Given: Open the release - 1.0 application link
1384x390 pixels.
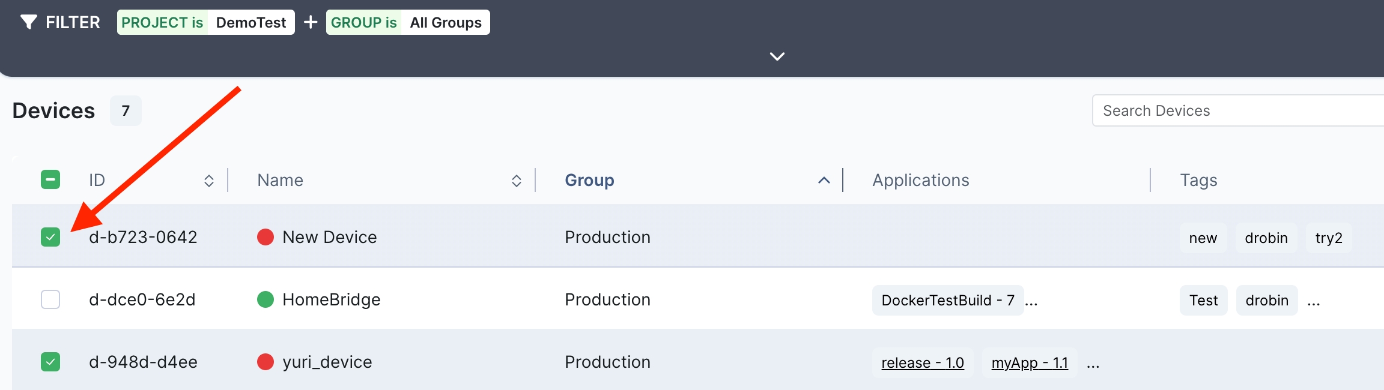Looking at the screenshot, I should point(922,363).
